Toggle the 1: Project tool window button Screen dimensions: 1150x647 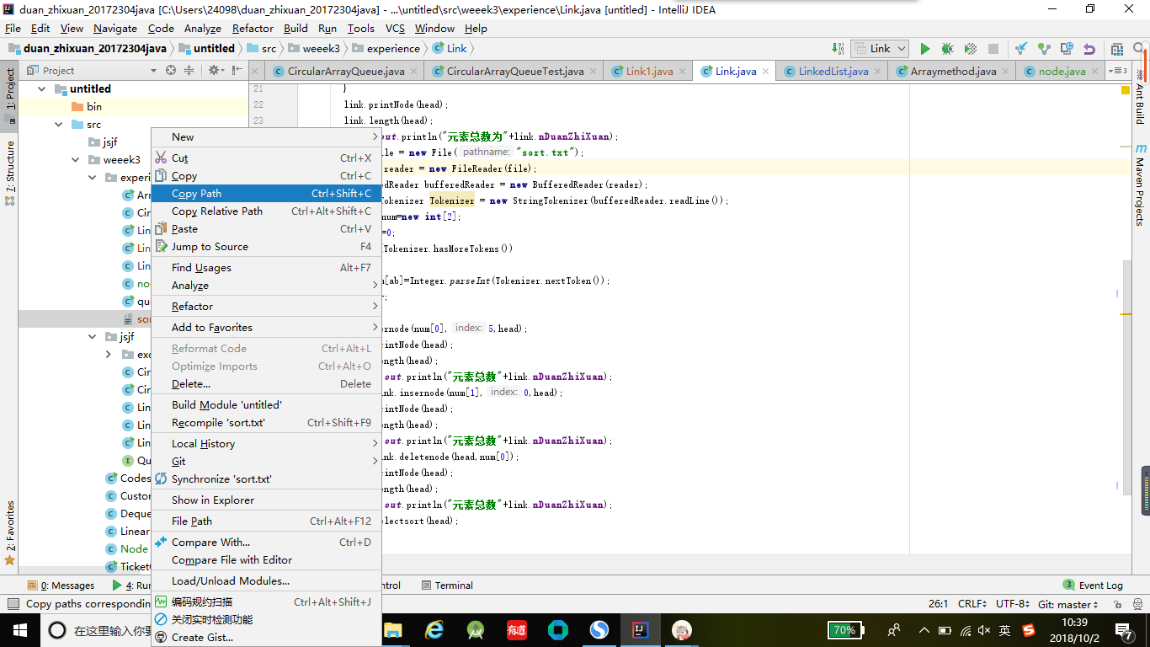(10, 97)
